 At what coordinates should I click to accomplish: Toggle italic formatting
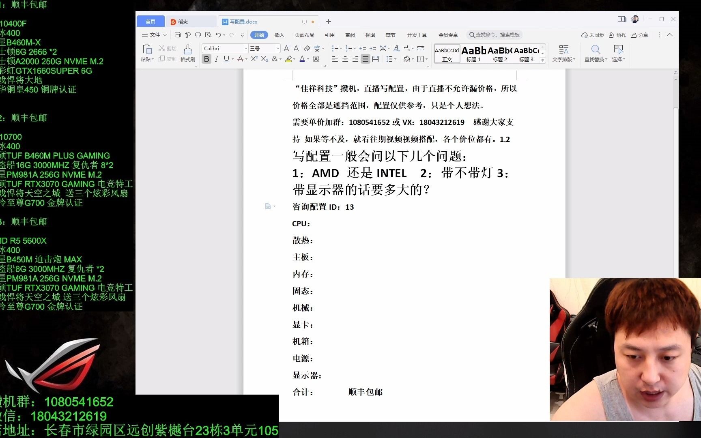[217, 59]
